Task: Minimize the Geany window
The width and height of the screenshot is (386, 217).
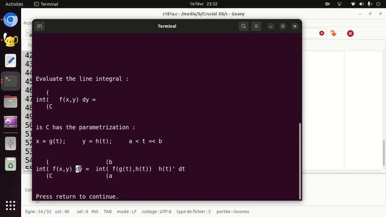Action: coord(360,14)
